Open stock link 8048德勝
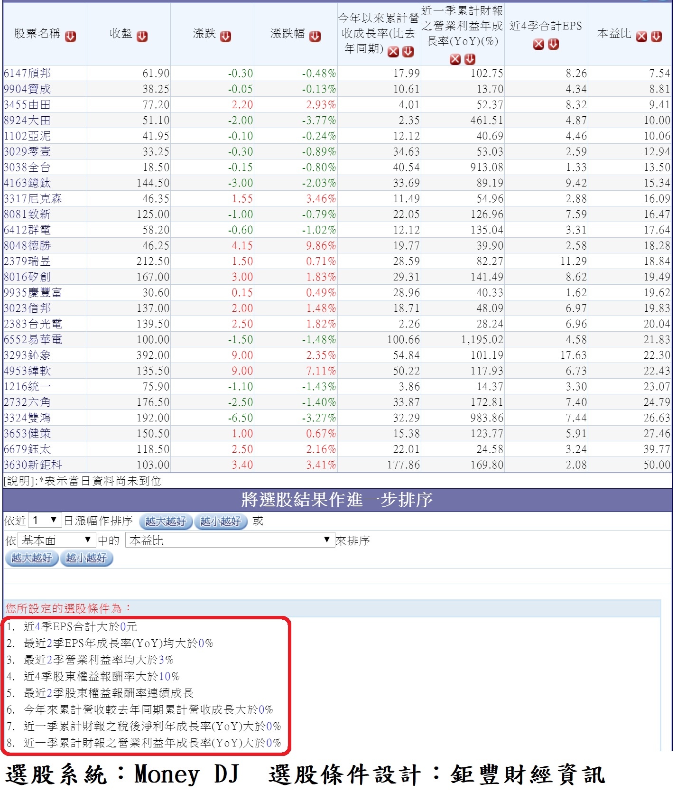677x811 pixels. click(x=27, y=246)
